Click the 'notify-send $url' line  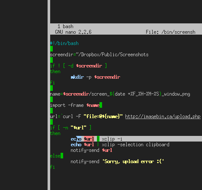pyautogui.click(x=91, y=150)
